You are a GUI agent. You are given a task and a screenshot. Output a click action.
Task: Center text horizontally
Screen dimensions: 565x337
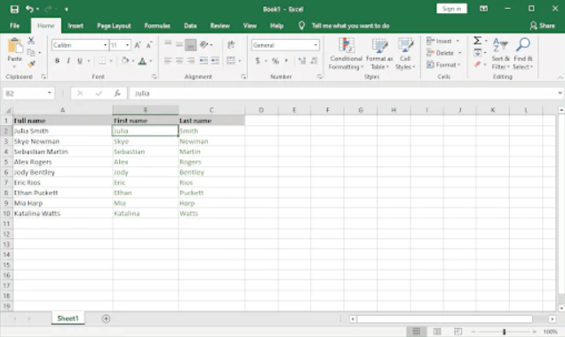click(179, 61)
